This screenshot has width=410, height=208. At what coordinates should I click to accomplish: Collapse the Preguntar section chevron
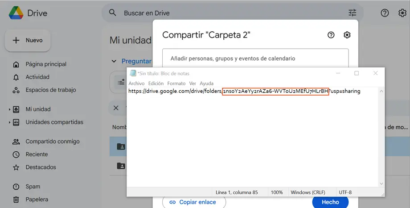coord(114,61)
